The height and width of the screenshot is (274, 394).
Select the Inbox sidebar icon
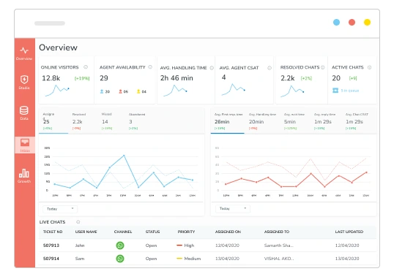click(x=25, y=142)
